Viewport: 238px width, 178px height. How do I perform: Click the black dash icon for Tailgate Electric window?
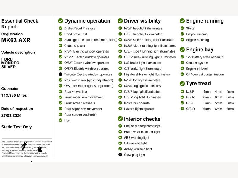[x=60, y=74]
